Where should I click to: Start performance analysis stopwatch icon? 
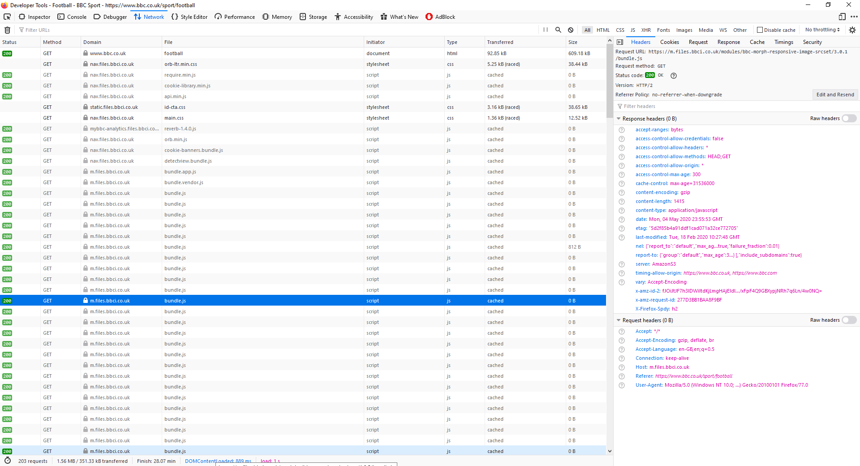[x=8, y=461]
